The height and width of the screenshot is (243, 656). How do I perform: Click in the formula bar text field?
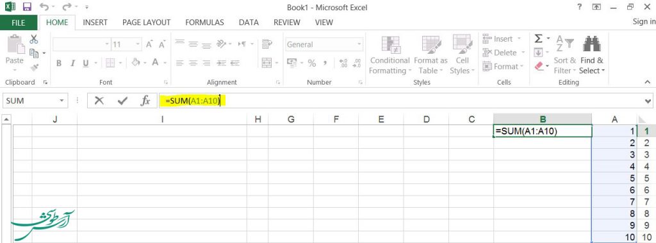point(401,101)
